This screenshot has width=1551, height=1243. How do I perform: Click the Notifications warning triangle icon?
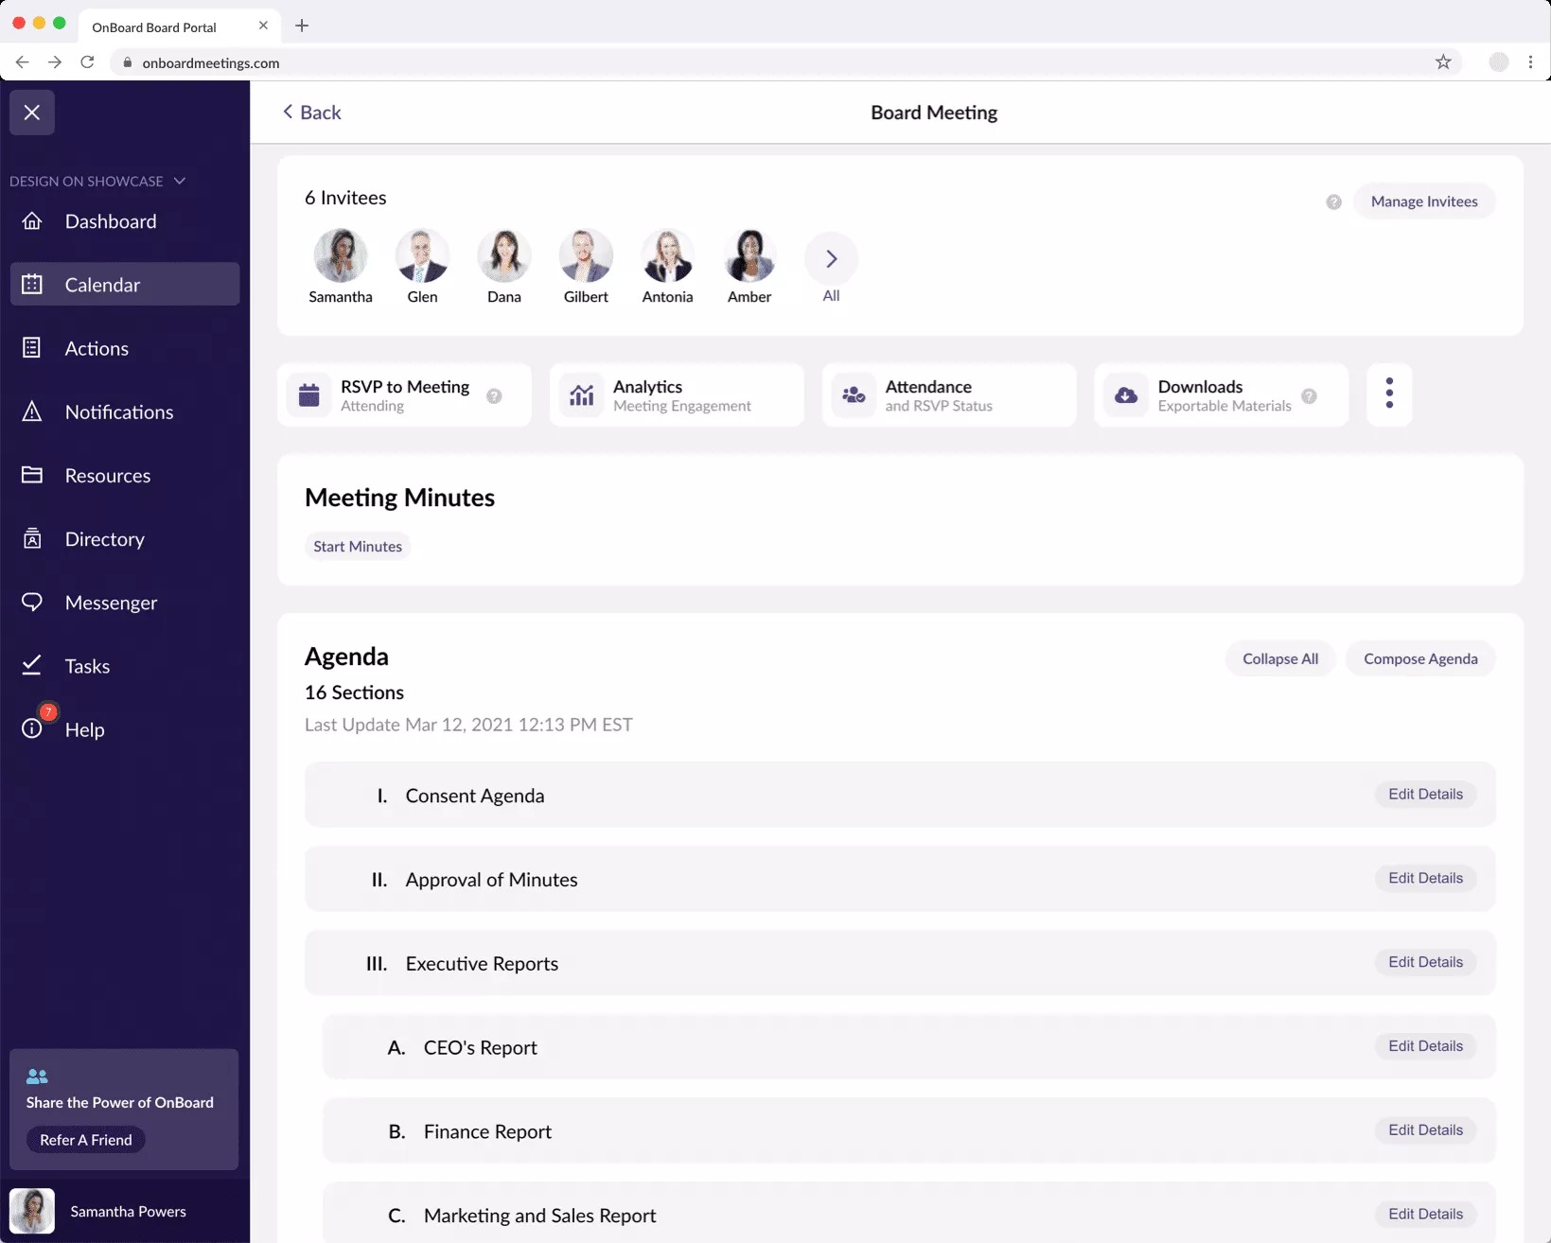click(32, 411)
